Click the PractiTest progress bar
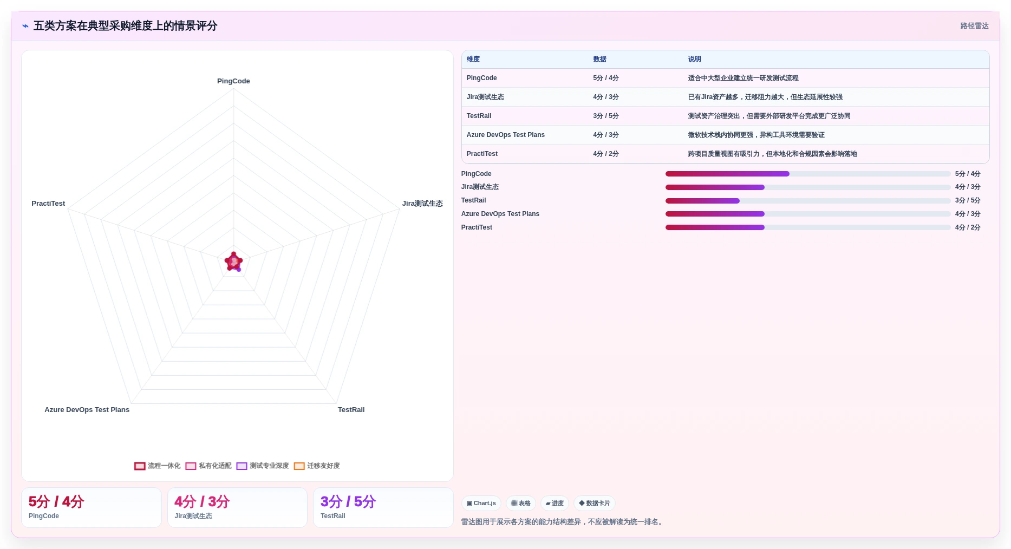 (x=808, y=227)
